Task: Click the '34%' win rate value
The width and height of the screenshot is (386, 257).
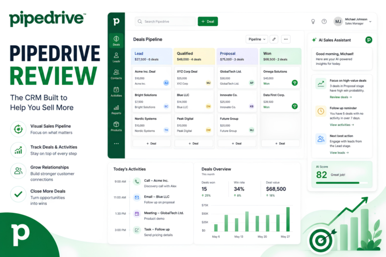Action: (x=239, y=189)
